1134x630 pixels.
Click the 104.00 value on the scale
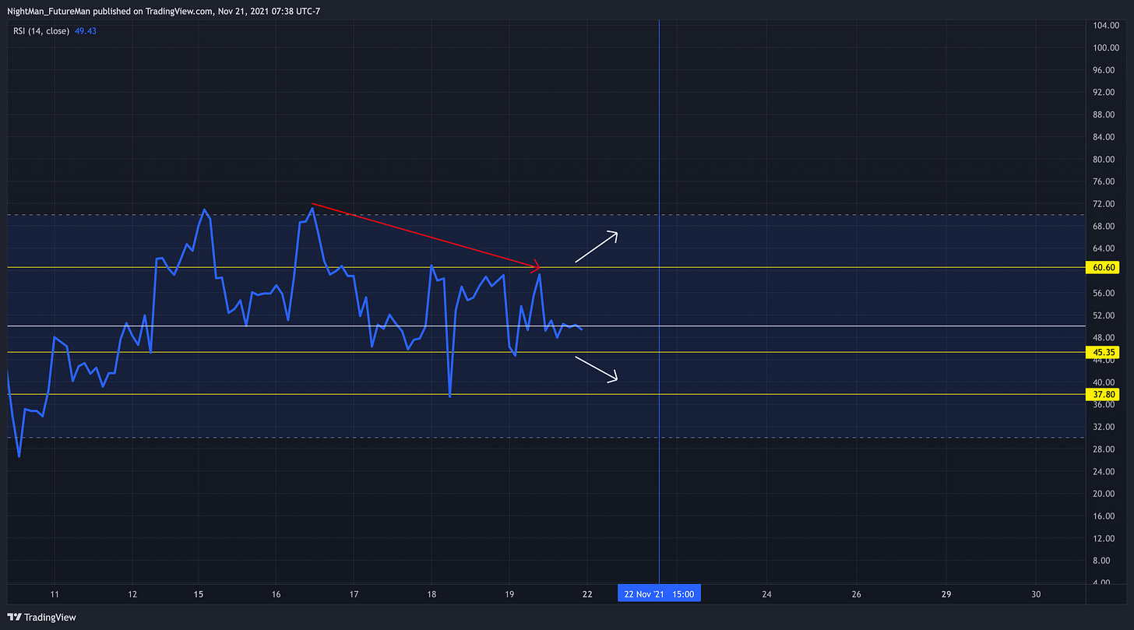click(1105, 26)
